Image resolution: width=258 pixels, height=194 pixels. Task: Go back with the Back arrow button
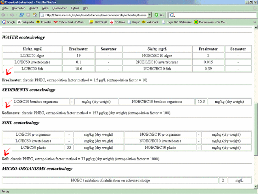(x=3, y=15)
